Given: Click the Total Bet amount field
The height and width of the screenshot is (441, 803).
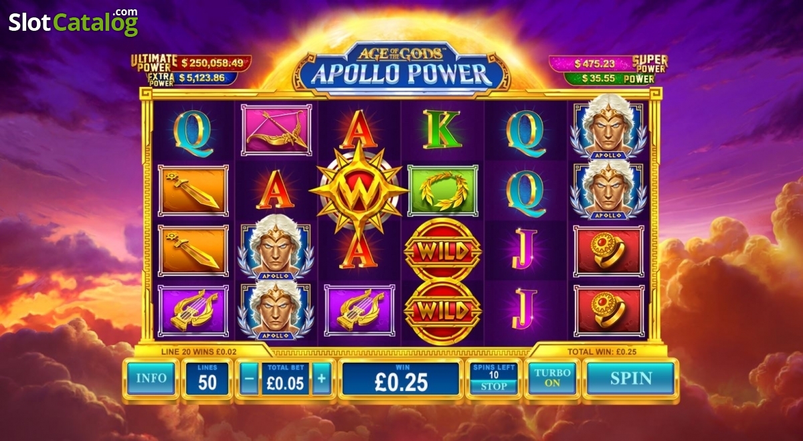Looking at the screenshot, I should [x=285, y=378].
